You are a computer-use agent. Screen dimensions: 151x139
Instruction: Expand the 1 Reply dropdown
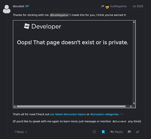pyautogui.click(x=21, y=132)
